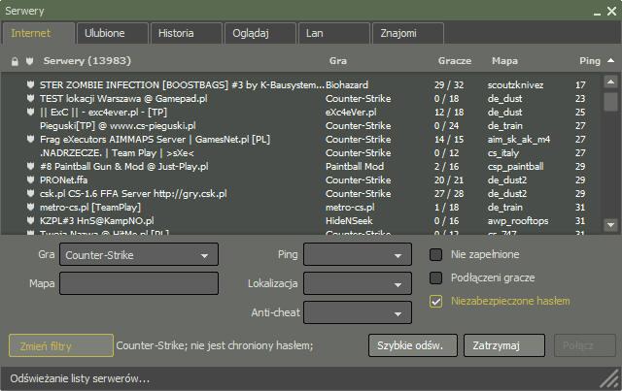Click the Mapa filter input field
Viewport: 622px width, 391px height.
point(139,283)
